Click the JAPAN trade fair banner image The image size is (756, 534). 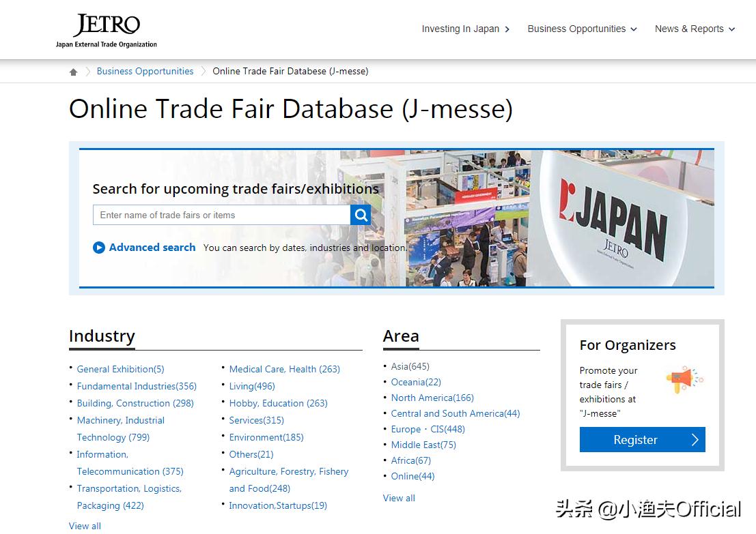(x=559, y=218)
